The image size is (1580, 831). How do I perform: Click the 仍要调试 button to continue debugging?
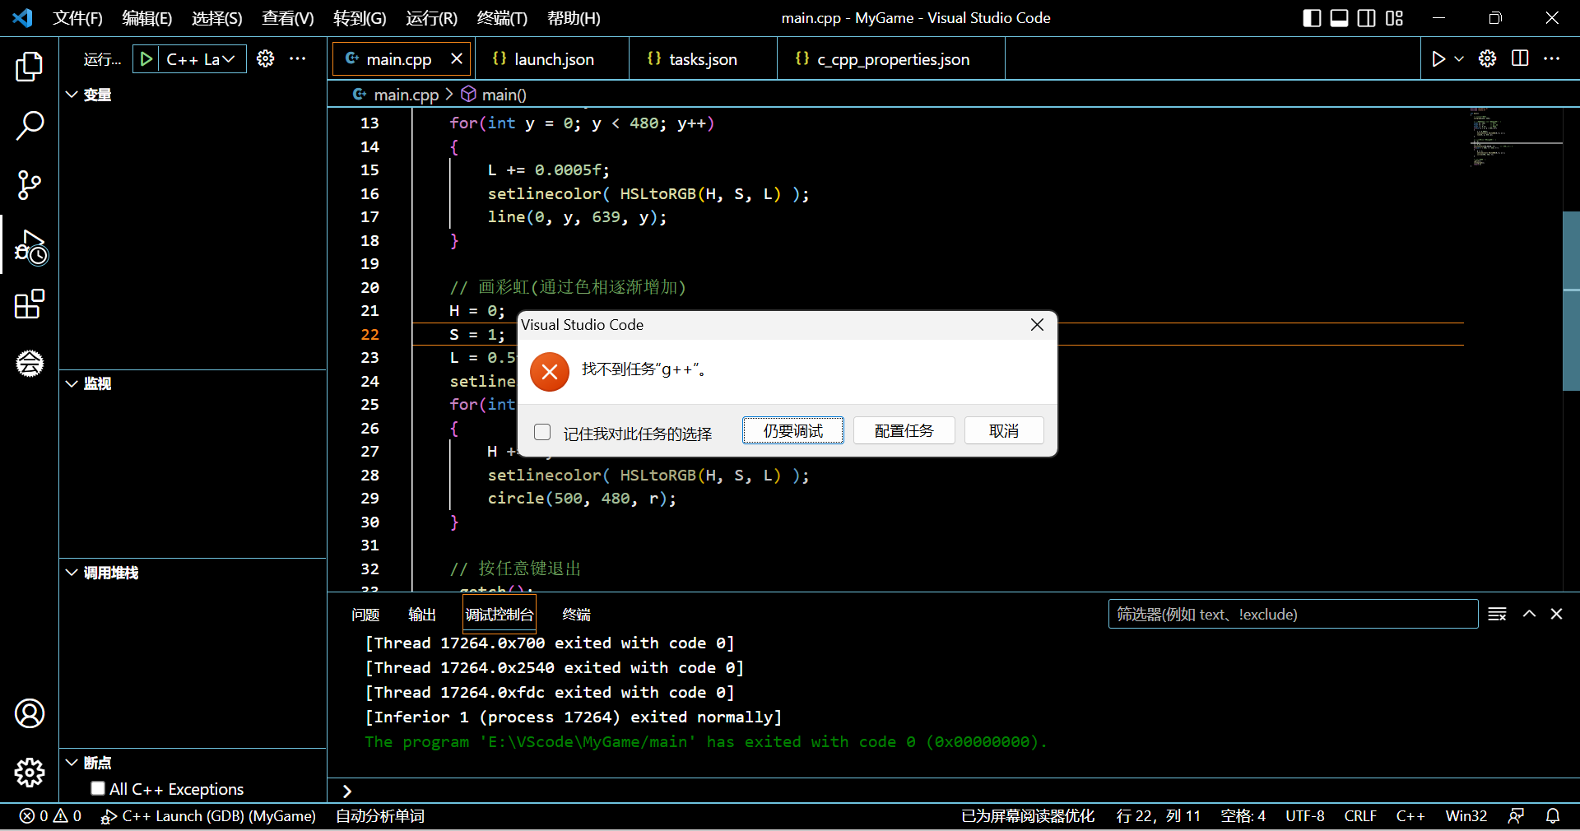coord(792,430)
